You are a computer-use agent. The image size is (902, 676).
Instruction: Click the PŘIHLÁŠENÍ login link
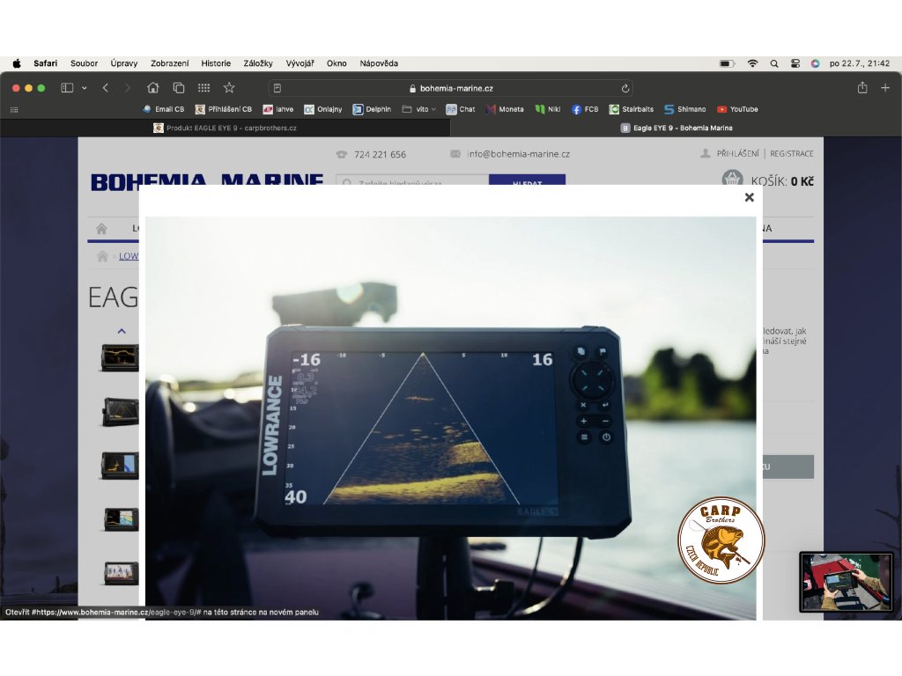(737, 153)
